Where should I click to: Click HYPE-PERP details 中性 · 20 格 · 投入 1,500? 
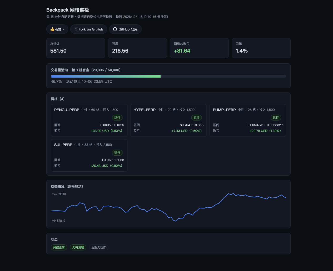pyautogui.click(x=176, y=110)
